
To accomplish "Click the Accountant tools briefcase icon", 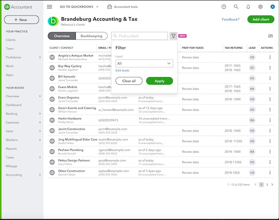I will click(x=110, y=7).
